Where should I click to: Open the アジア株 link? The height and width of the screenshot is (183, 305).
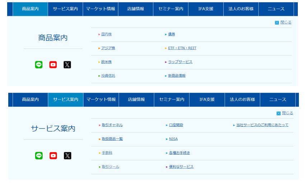click(108, 48)
